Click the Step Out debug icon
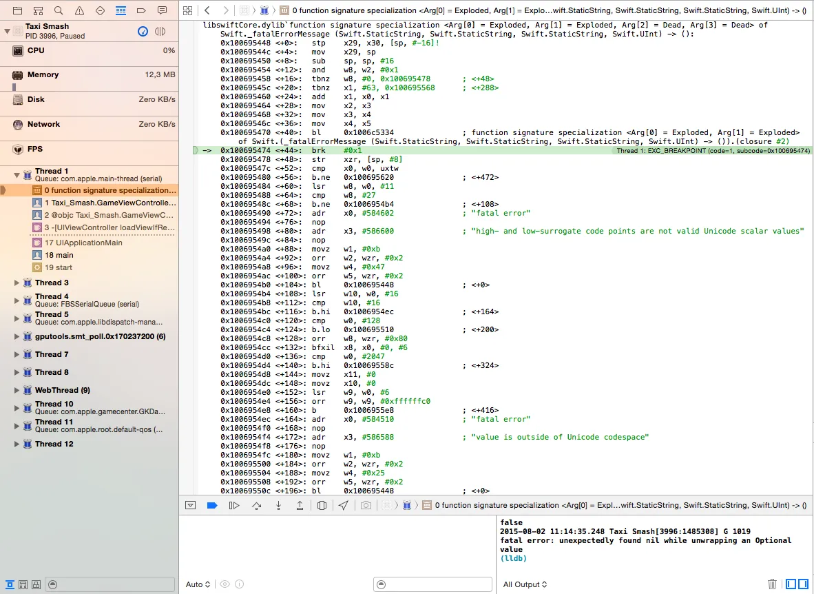 click(x=300, y=505)
